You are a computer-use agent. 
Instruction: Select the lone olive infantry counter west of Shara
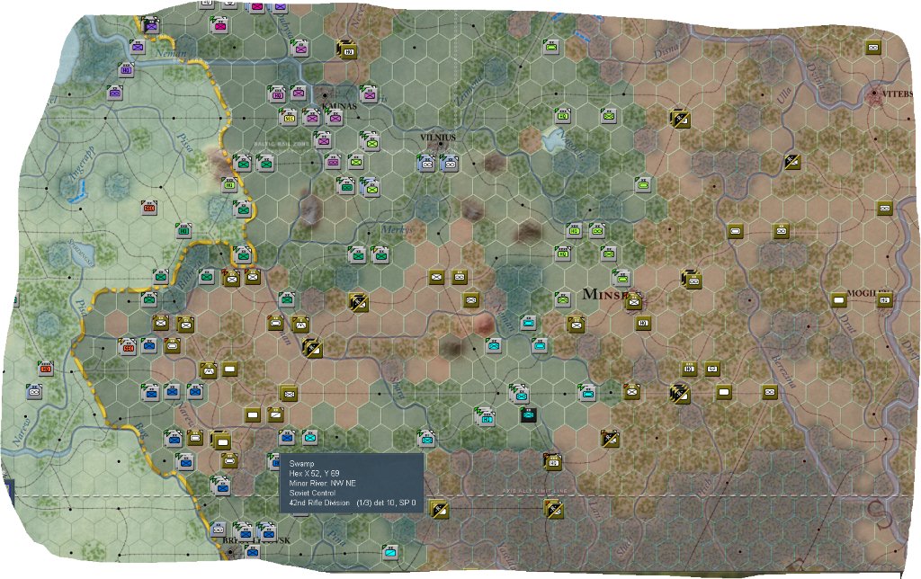click(288, 393)
